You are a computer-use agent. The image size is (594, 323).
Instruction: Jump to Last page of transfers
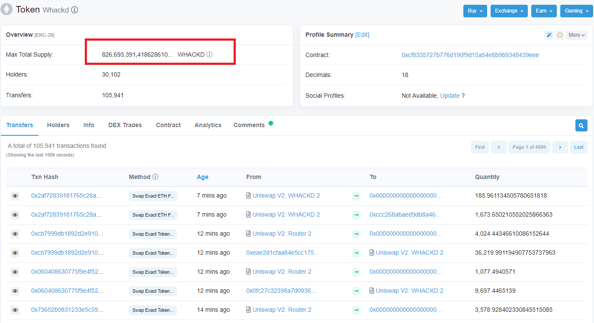pyautogui.click(x=579, y=147)
